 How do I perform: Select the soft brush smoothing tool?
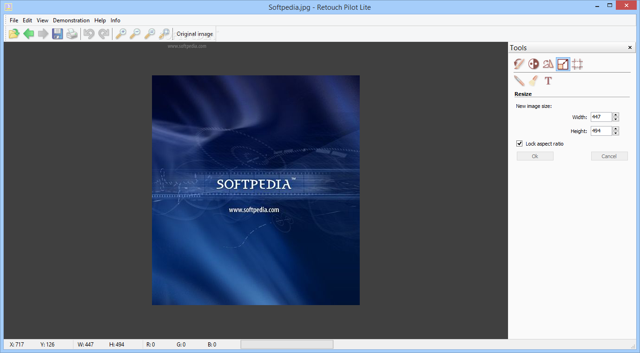point(534,80)
